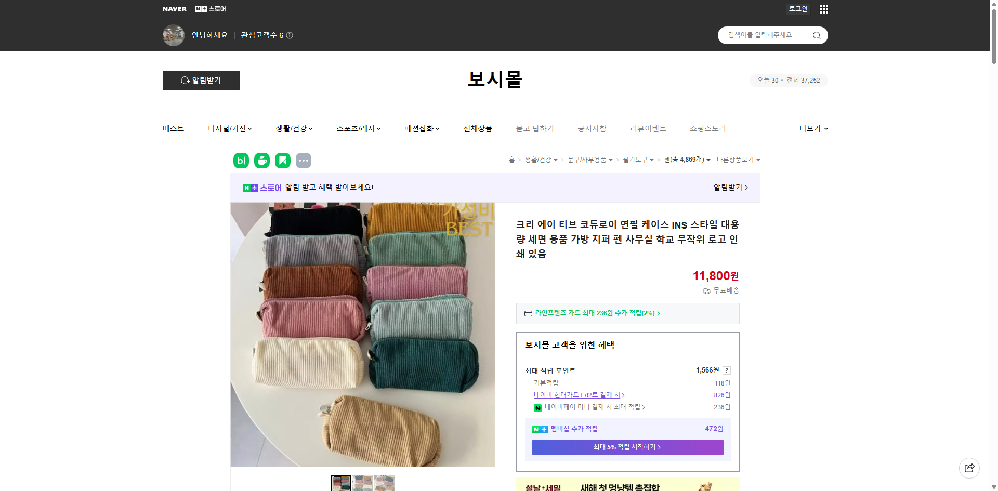Open the 공지사항 menu item
The image size is (998, 491).
click(592, 128)
